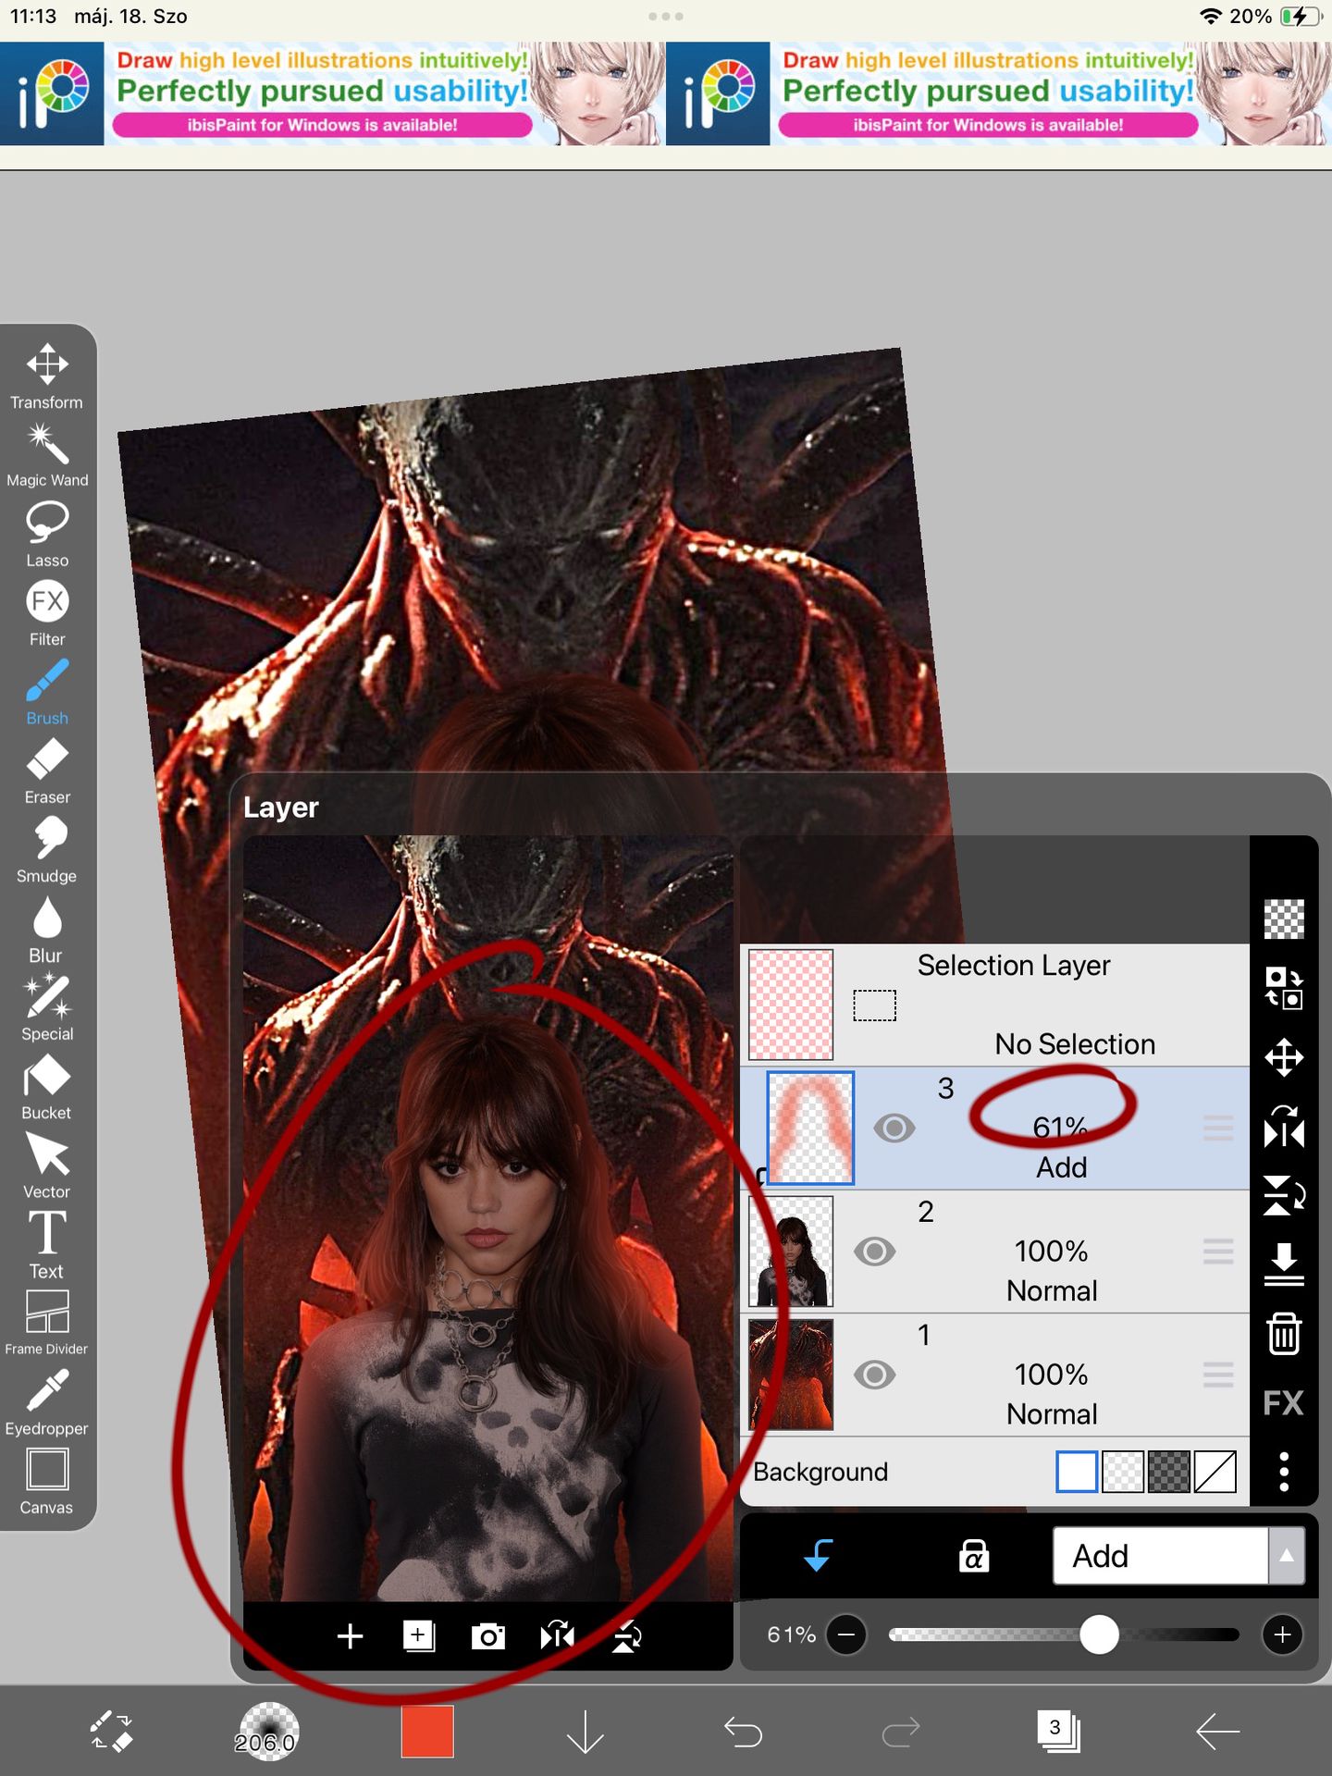Image resolution: width=1332 pixels, height=1776 pixels.
Task: Select the Selection Layer row
Action: click(x=994, y=1005)
